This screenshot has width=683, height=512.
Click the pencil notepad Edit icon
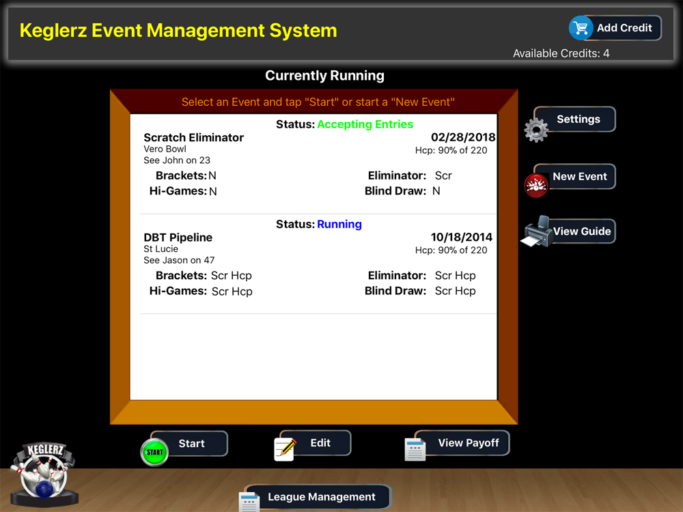click(x=285, y=449)
